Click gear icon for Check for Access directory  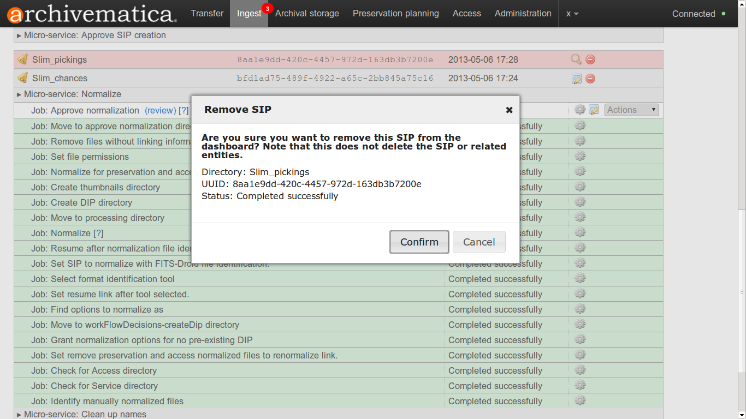580,370
